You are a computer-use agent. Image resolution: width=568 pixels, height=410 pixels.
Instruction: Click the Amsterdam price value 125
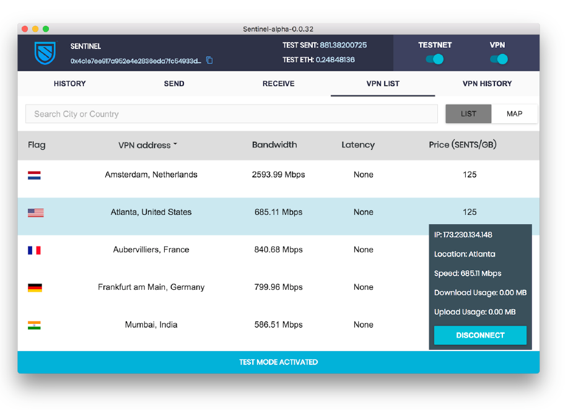[470, 175]
